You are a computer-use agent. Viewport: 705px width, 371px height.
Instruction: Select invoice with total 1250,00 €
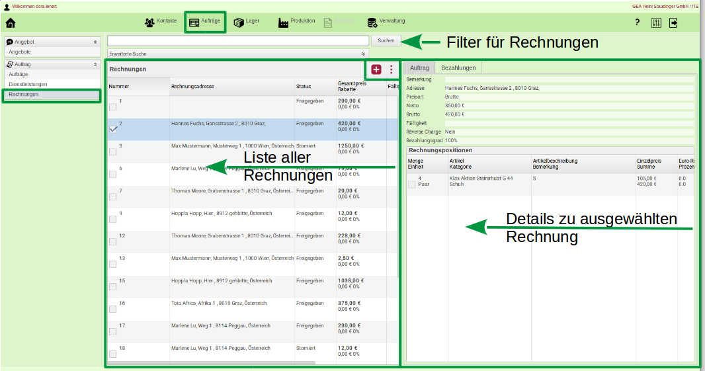[253, 152]
